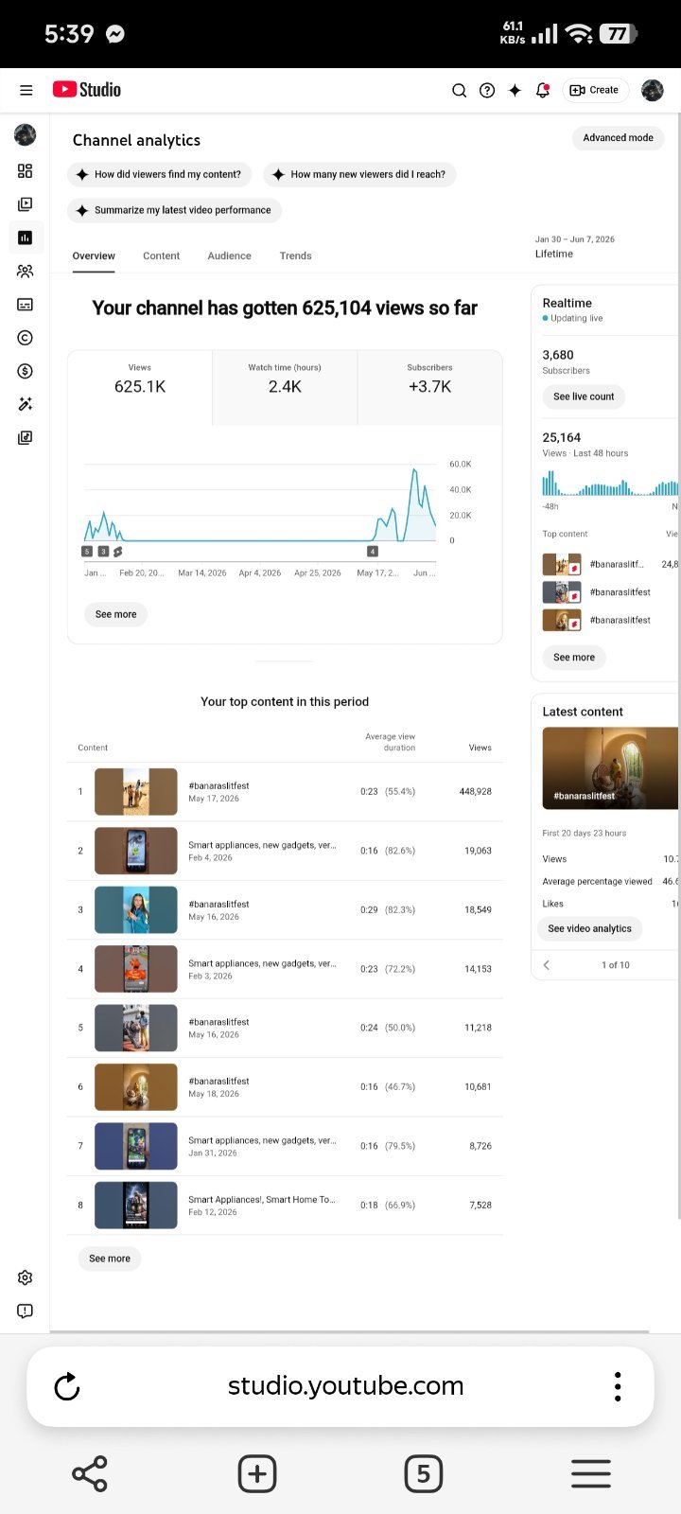The height and width of the screenshot is (1514, 681).
Task: Click the chart marker labeled 4 near May 17
Action: pos(373,551)
